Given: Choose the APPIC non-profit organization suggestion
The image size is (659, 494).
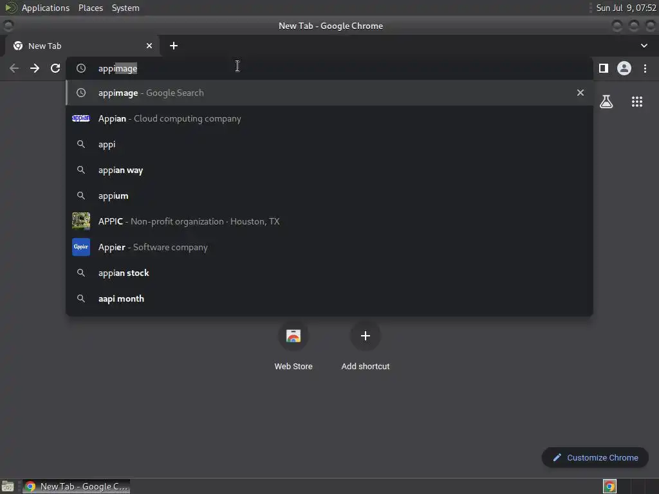Looking at the screenshot, I should coord(329,221).
